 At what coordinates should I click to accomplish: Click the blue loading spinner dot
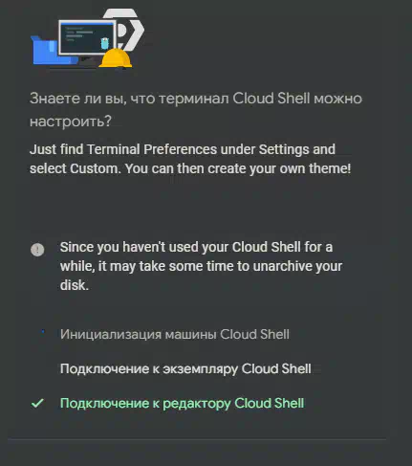[43, 332]
